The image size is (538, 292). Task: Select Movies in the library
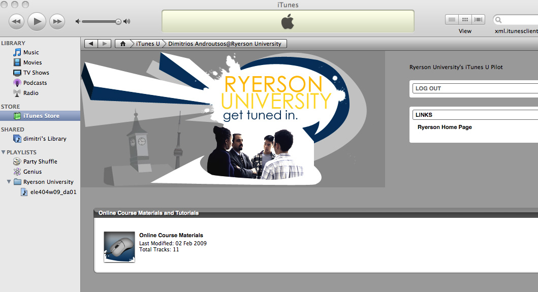point(33,62)
